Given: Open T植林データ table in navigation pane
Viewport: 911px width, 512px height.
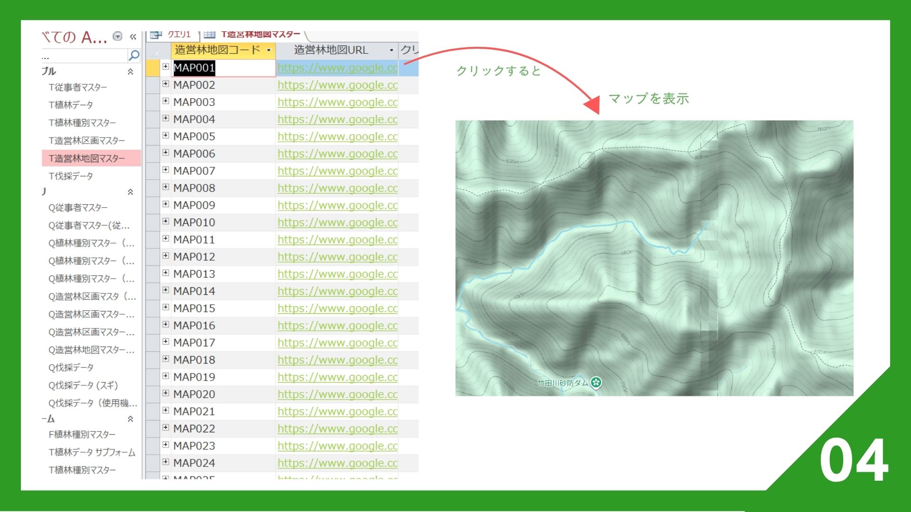Looking at the screenshot, I should click(71, 105).
